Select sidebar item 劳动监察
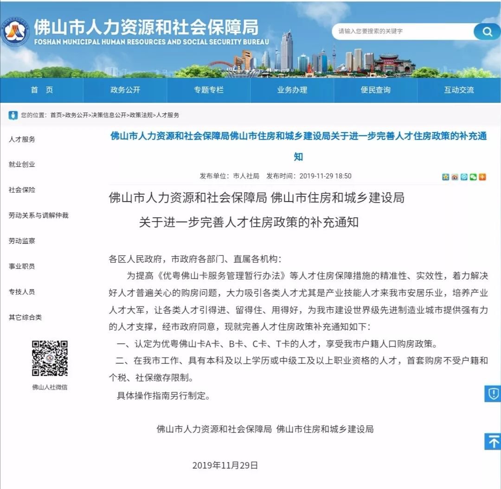 [22, 241]
